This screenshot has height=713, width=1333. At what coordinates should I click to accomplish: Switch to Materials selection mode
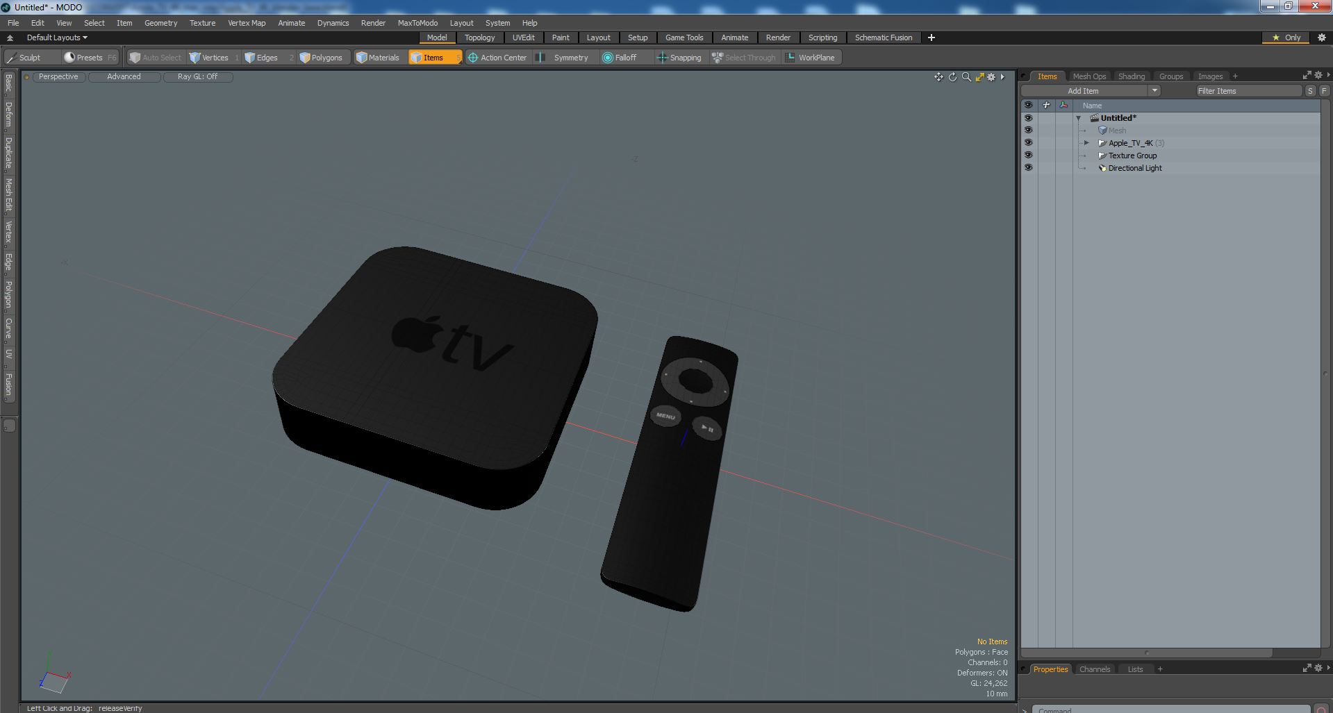coord(378,58)
